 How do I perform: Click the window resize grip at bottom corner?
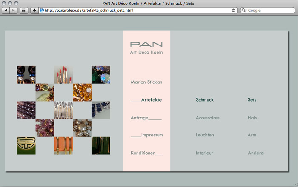point(296,185)
